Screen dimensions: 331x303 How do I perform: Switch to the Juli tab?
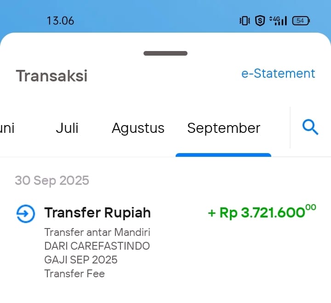coord(67,128)
